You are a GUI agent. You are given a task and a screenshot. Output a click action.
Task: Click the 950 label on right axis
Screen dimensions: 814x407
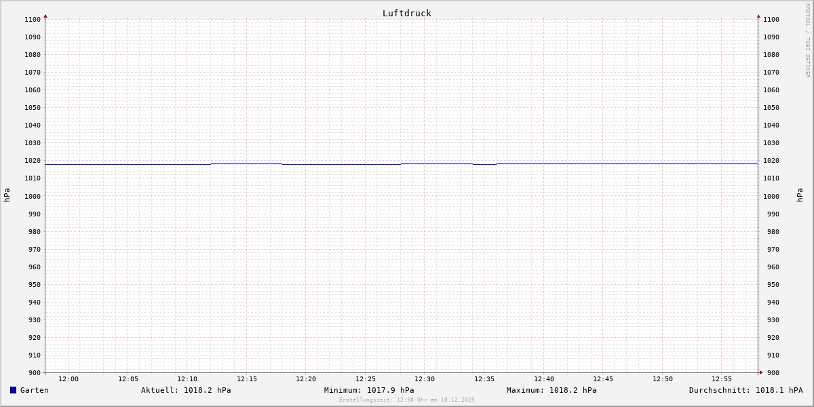(771, 285)
